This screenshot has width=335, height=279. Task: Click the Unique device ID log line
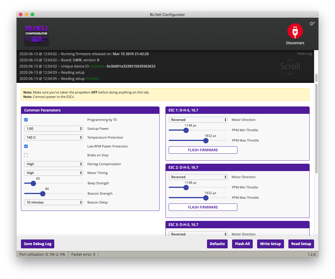87,66
